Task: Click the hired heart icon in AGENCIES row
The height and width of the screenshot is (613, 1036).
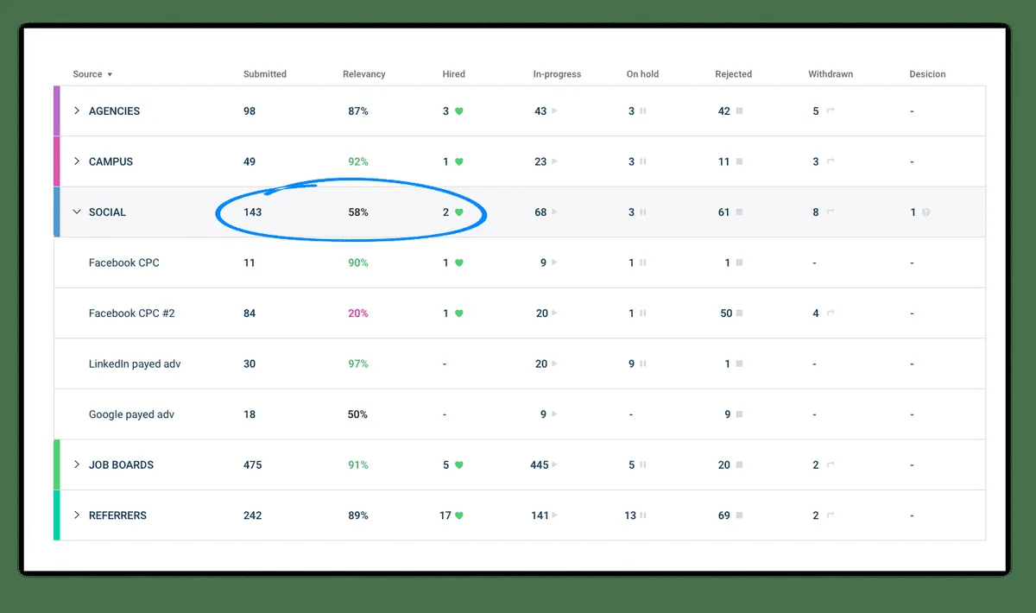Action: click(459, 111)
